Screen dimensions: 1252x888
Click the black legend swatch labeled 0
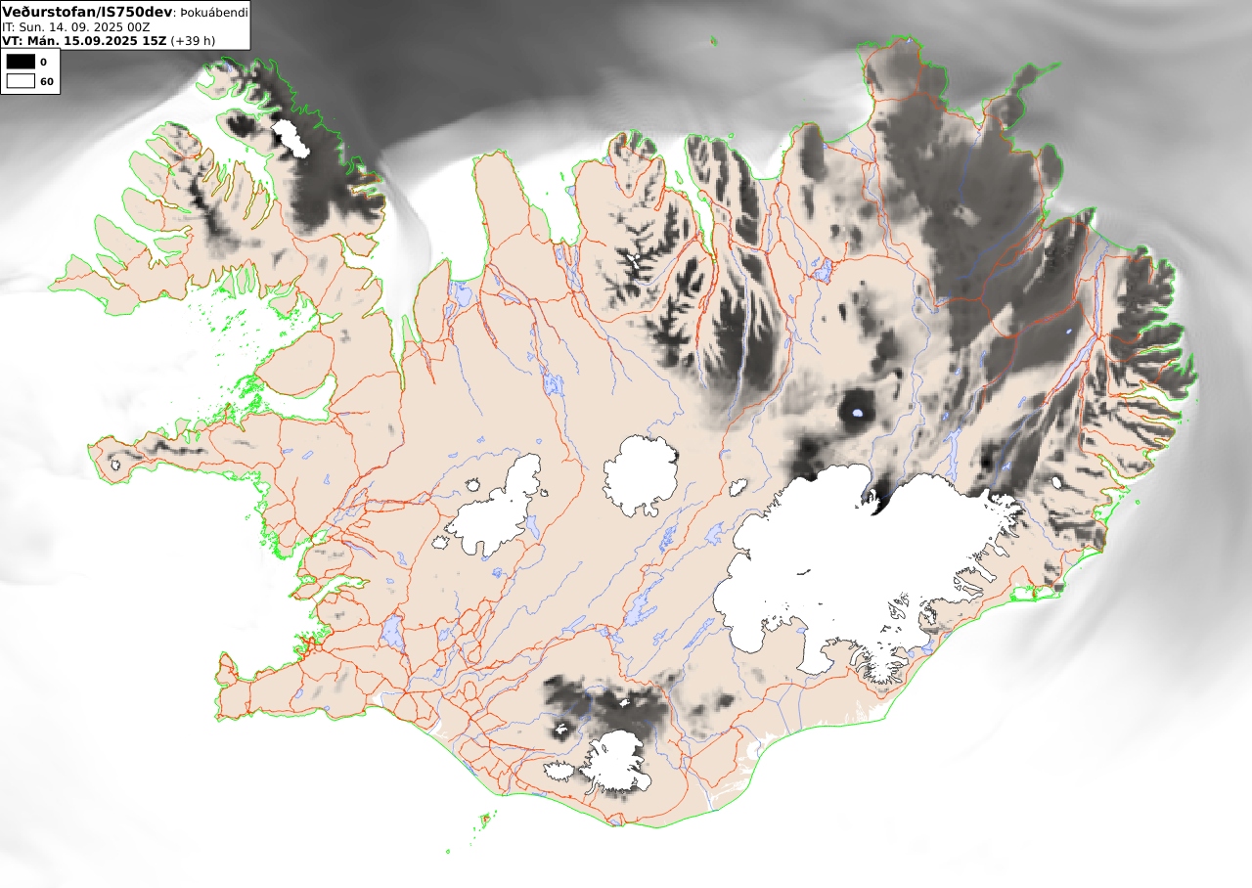pyautogui.click(x=21, y=62)
